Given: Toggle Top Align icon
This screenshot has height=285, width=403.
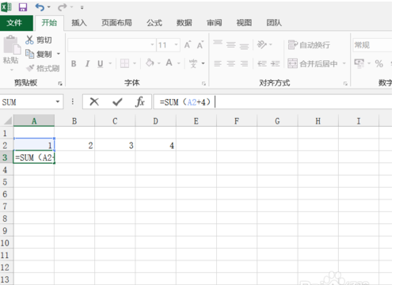Looking at the screenshot, I should coord(218,43).
